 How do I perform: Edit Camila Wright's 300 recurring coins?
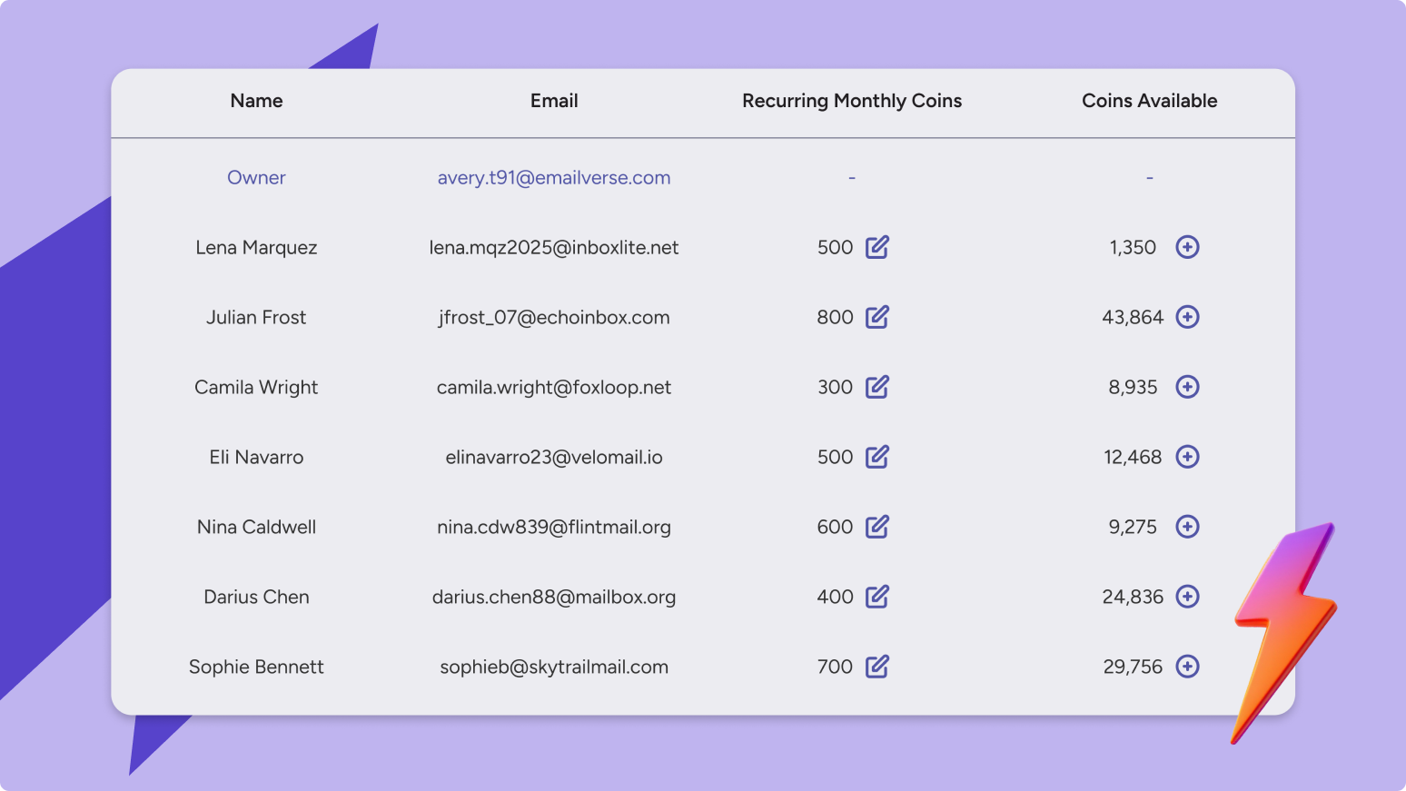pos(876,387)
